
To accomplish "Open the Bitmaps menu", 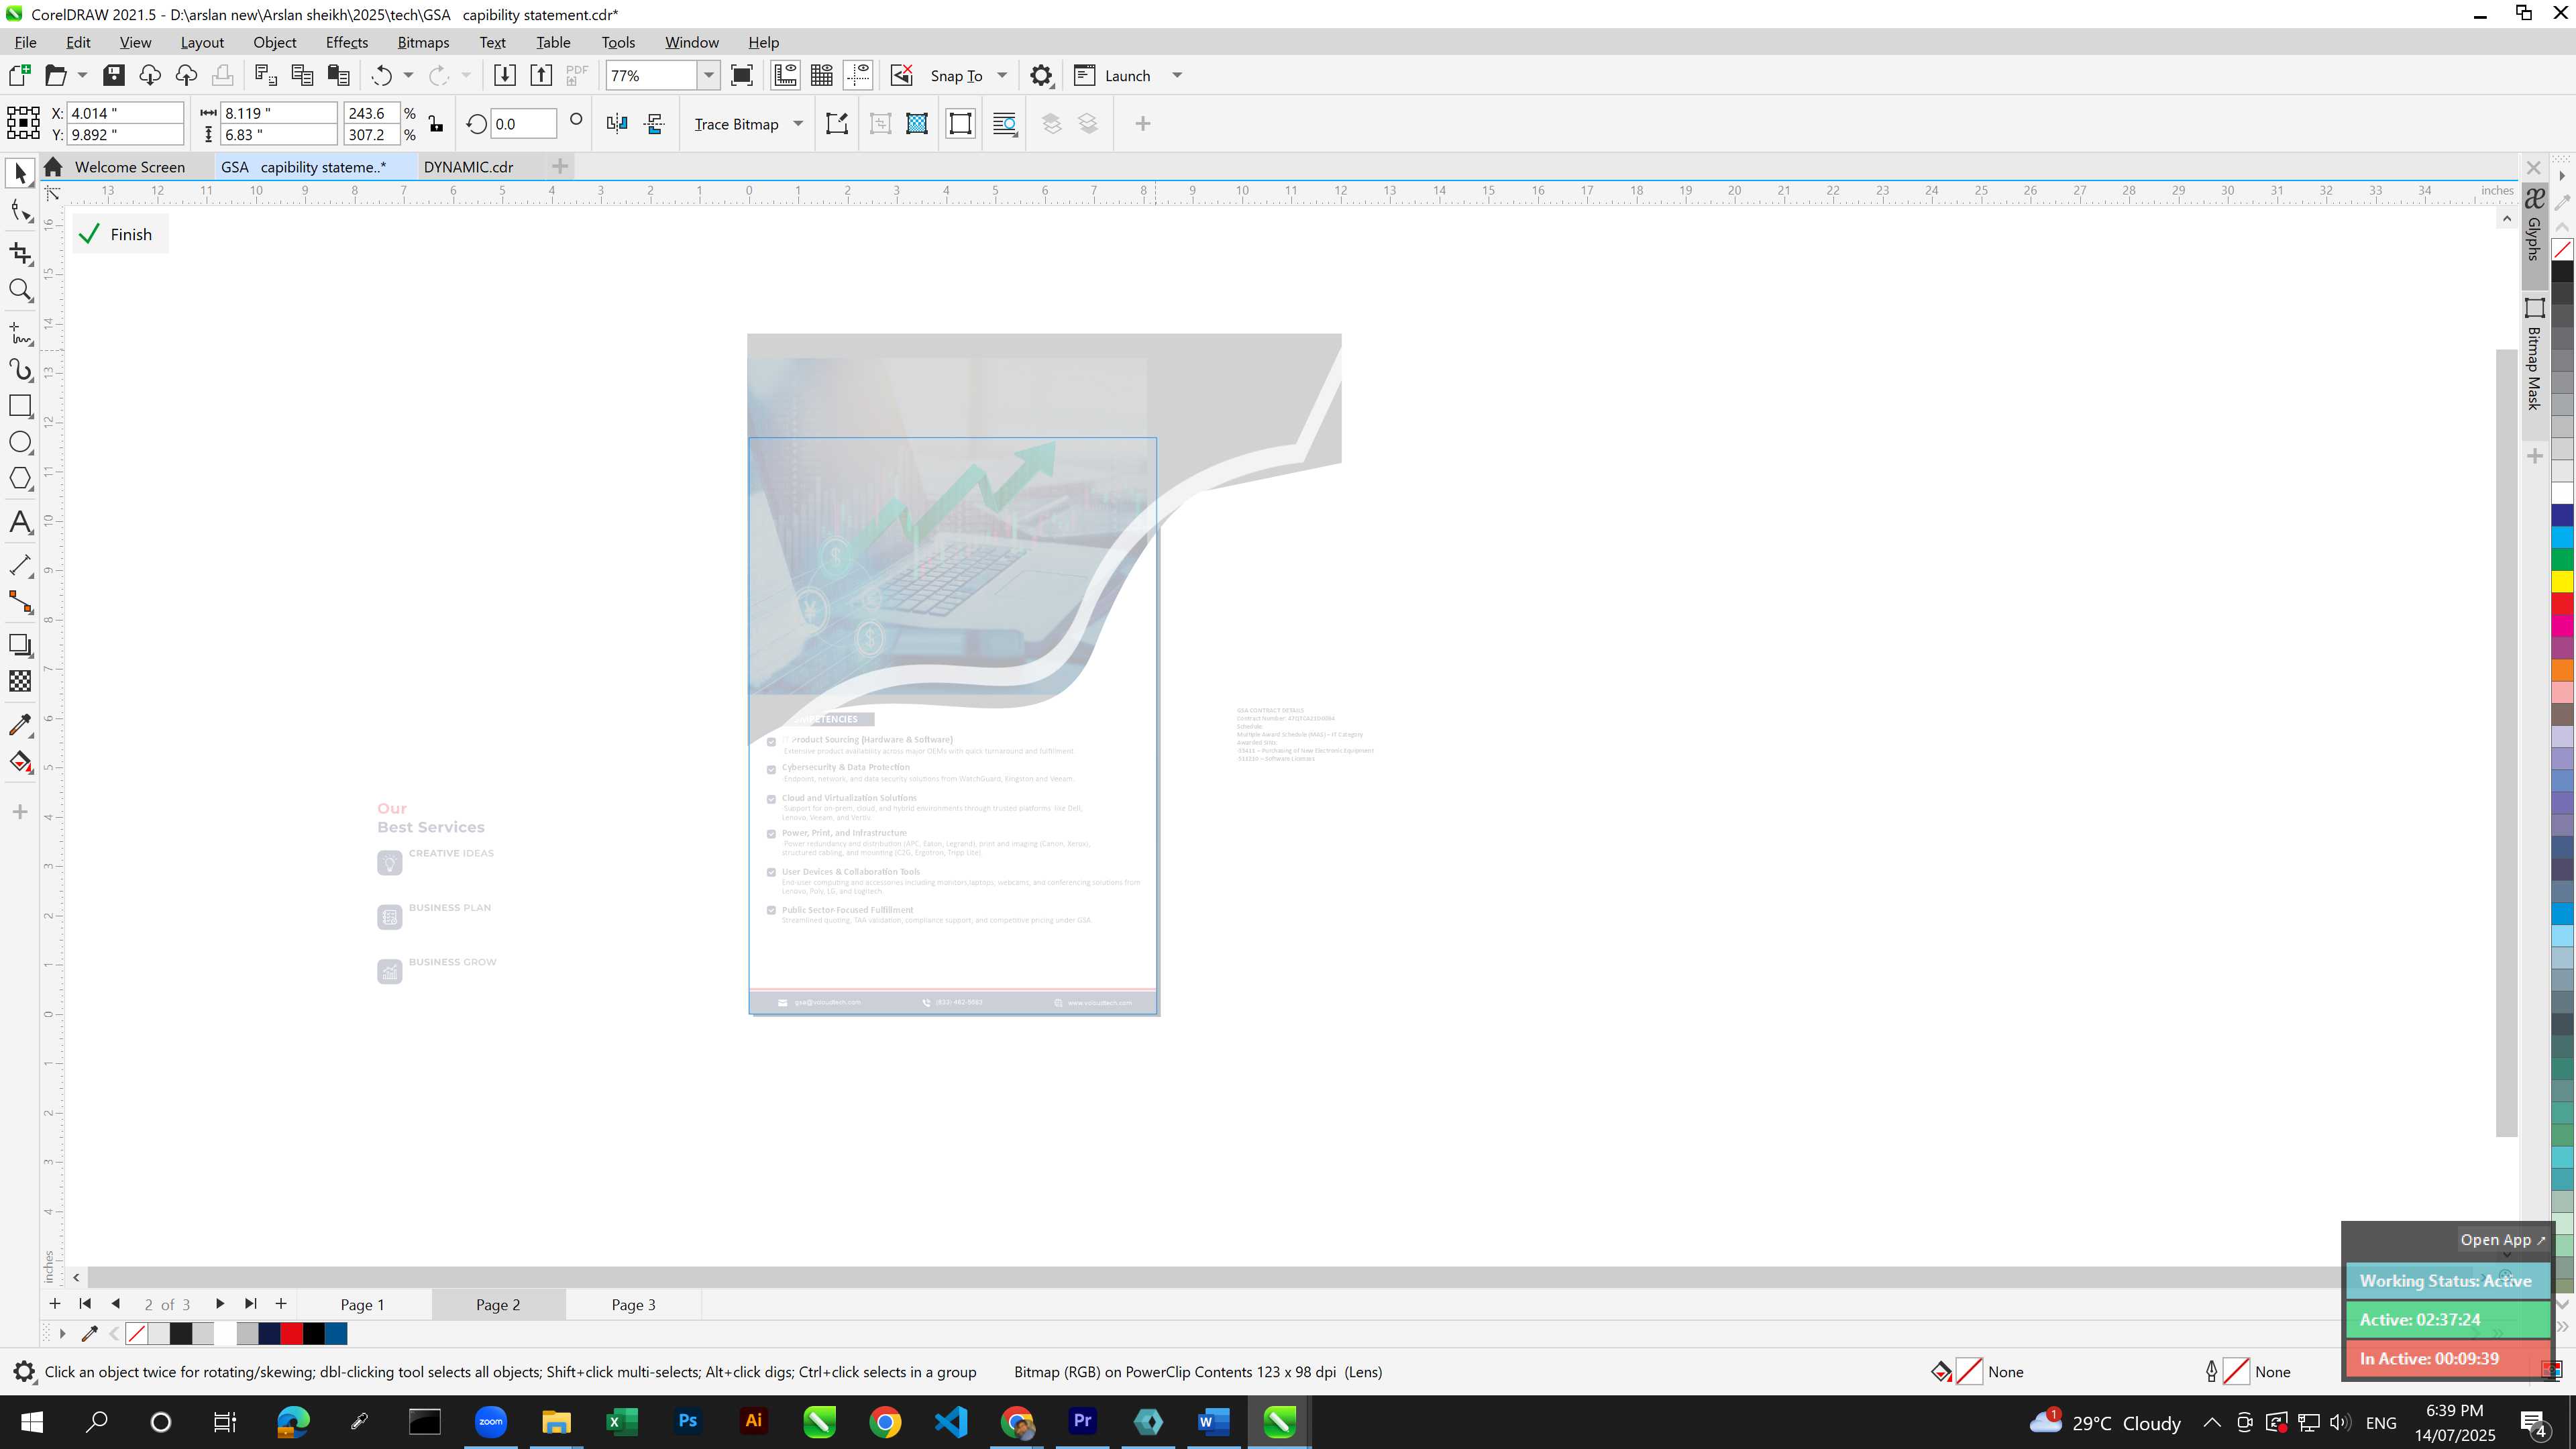I will (x=423, y=42).
